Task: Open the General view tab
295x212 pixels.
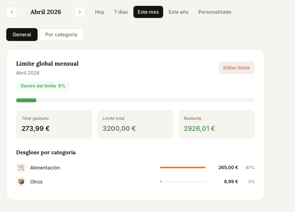Action: click(22, 35)
